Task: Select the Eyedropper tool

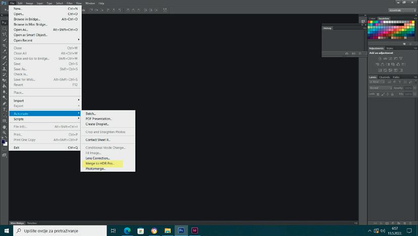Action: tap(4, 52)
